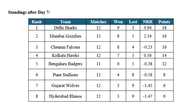
Task: Select the Pune Stallions cell
Action: click(65, 75)
